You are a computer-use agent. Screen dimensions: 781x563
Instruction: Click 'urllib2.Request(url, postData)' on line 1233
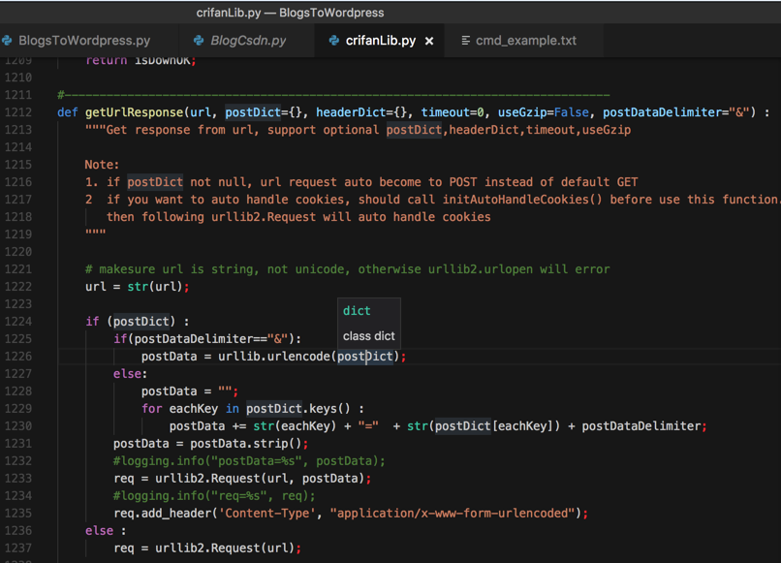coord(260,479)
